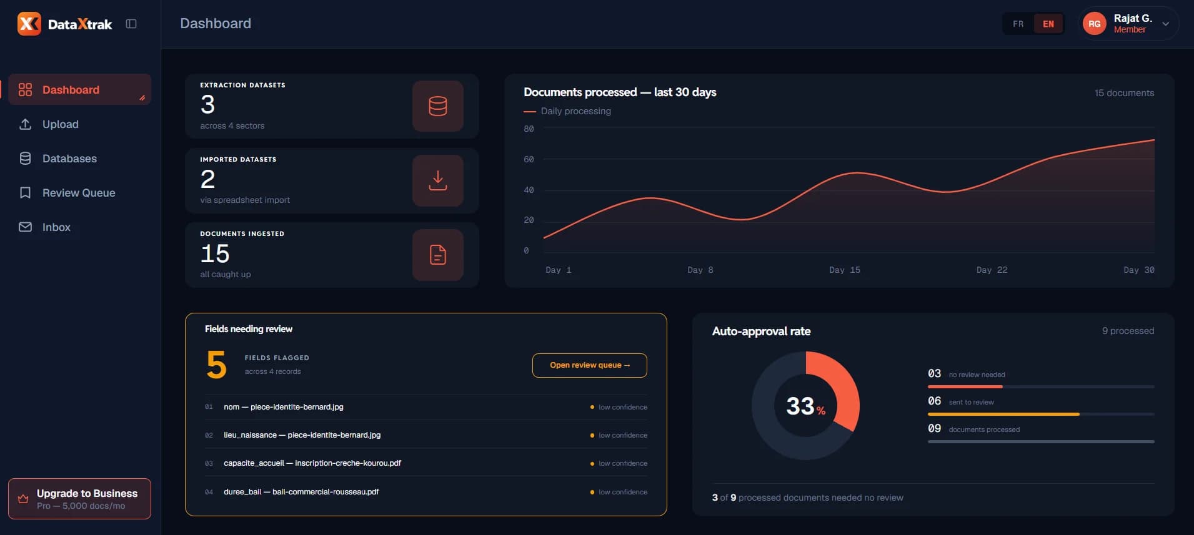Open the Dashboard menu item

(x=79, y=89)
